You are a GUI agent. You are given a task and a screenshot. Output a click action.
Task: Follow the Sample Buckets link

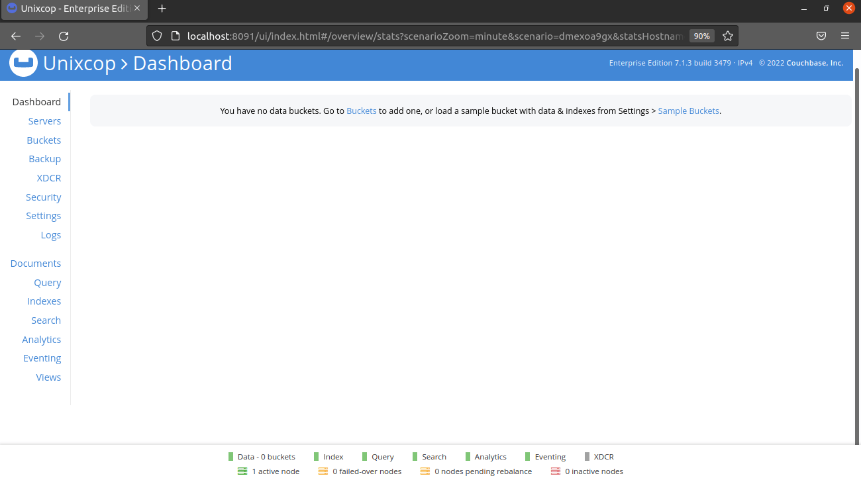point(688,111)
